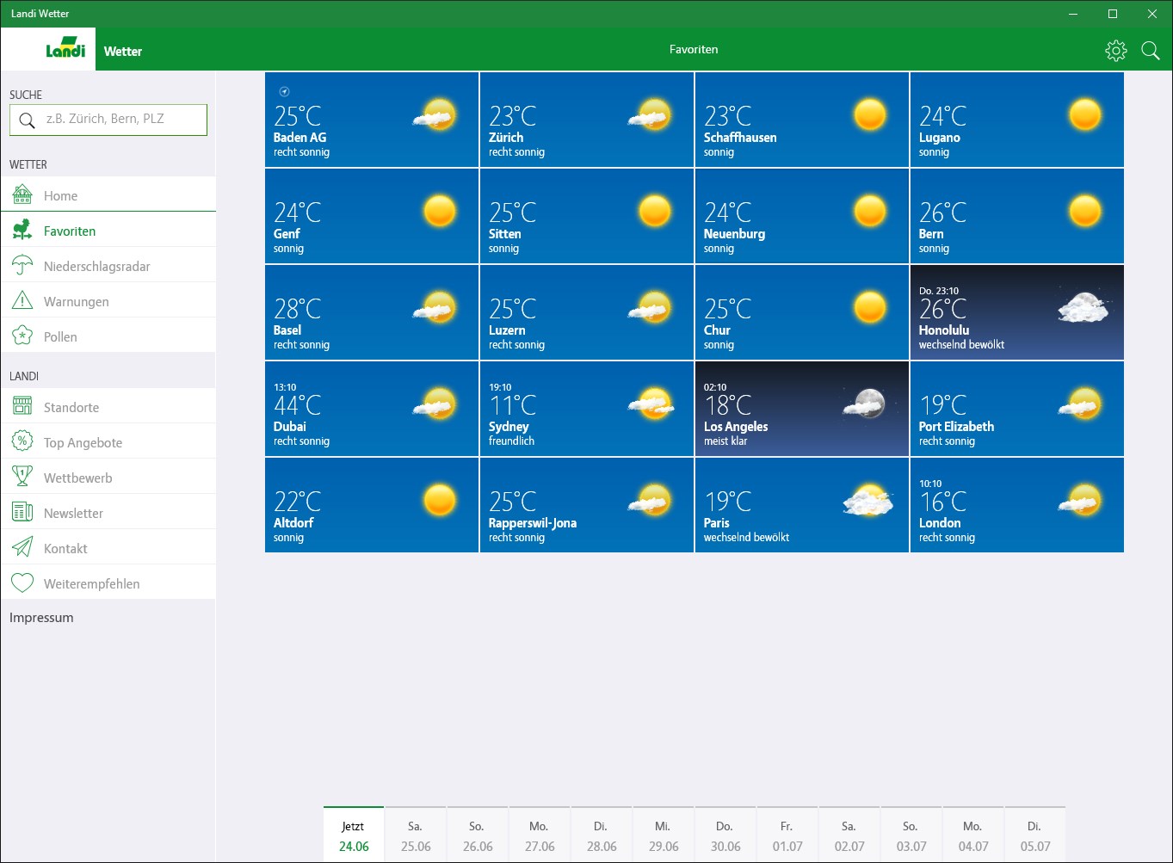
Task: Open Top Angebote menu entry
Action: pyautogui.click(x=108, y=442)
